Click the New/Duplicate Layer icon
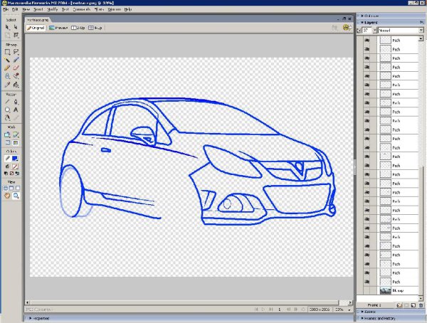 401,305
